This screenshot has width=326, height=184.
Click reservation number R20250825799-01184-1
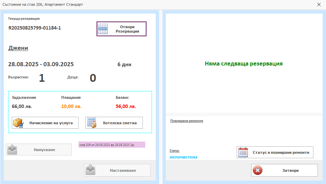[x=35, y=28]
